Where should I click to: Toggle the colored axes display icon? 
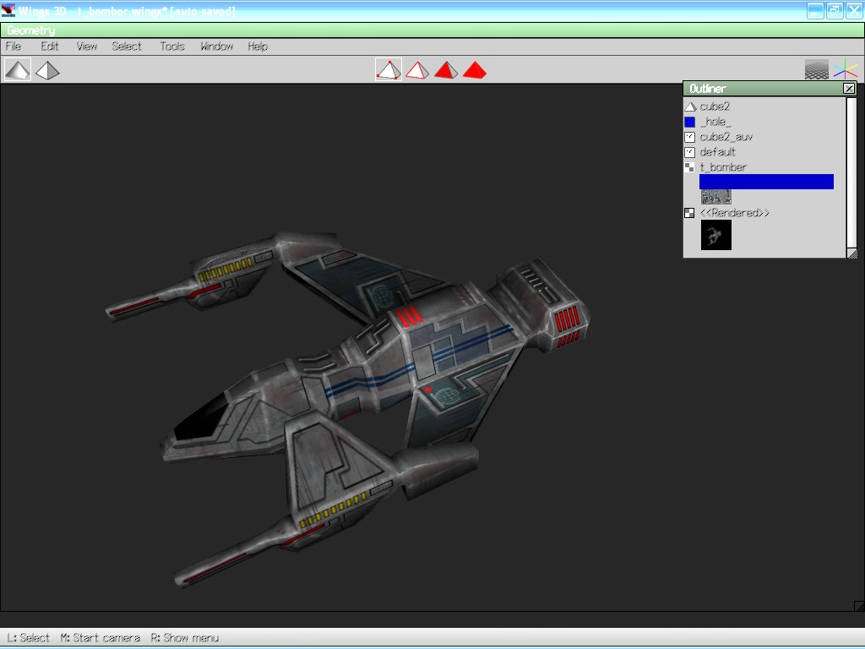coord(845,70)
